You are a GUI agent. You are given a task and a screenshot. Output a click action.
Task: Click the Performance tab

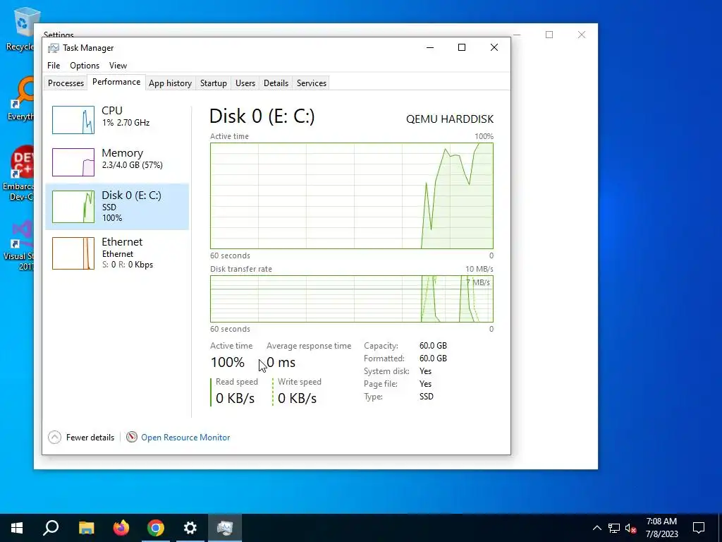pyautogui.click(x=116, y=82)
